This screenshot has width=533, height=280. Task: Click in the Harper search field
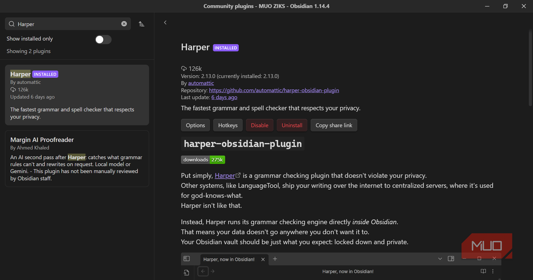click(68, 24)
